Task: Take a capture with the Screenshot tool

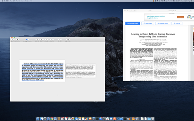Action: (x=17, y=40)
